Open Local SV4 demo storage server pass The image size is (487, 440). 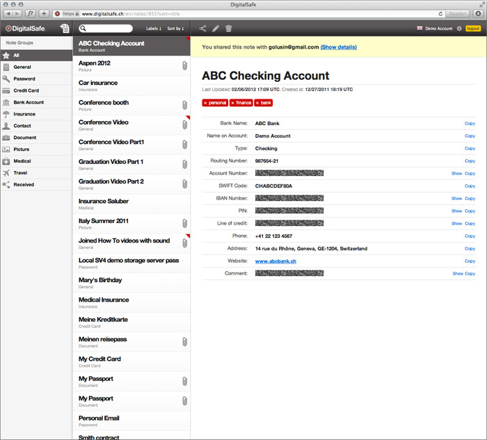[x=131, y=263]
